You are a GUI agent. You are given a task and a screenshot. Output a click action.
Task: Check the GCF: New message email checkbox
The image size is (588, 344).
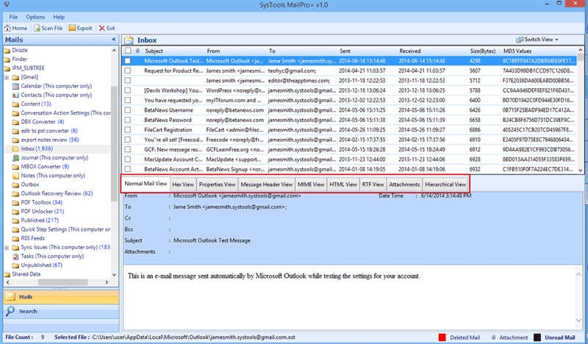tap(128, 149)
